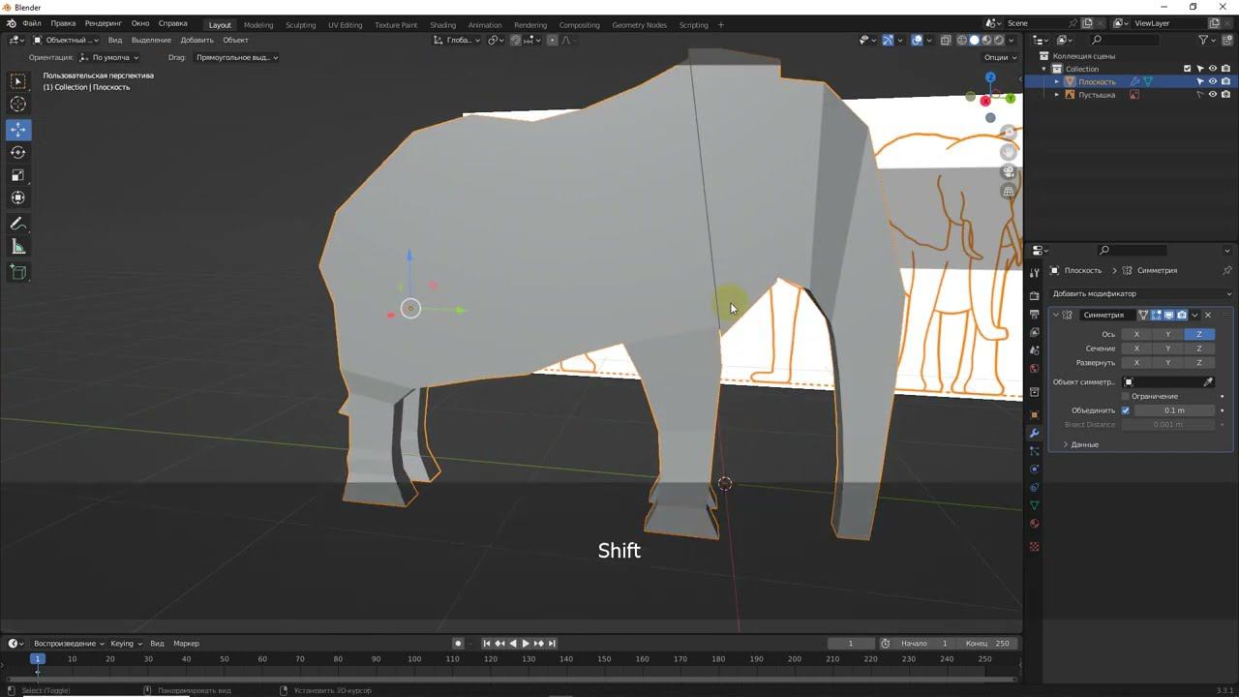Image resolution: width=1239 pixels, height=697 pixels.
Task: Open the Output properties tab
Action: 1034,314
